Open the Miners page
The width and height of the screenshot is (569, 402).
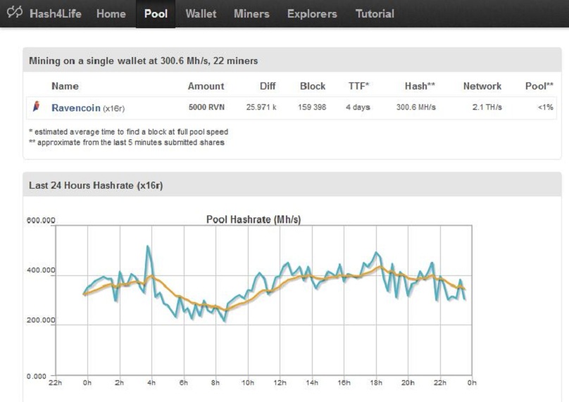251,14
